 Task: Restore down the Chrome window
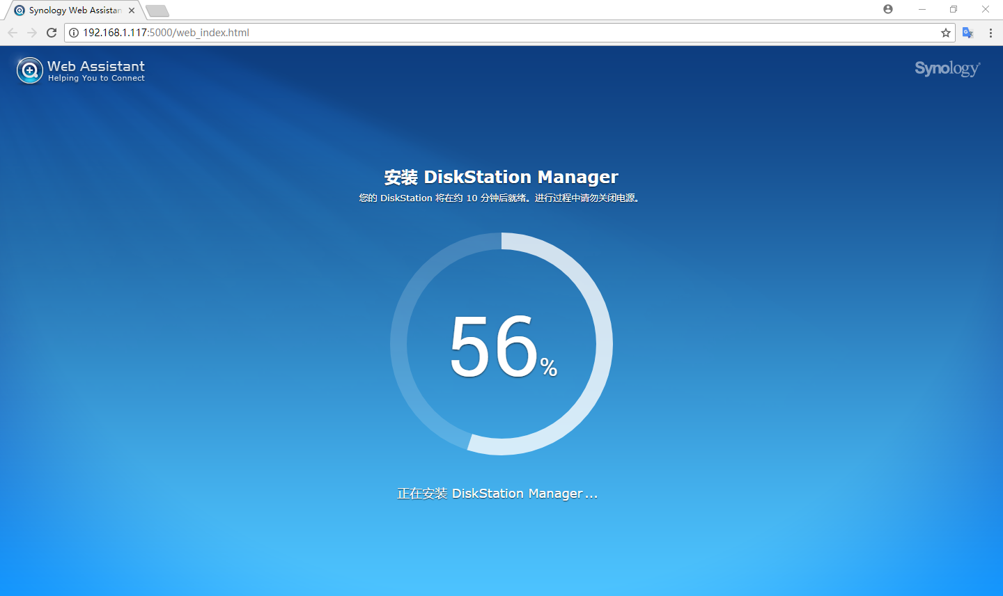pos(954,9)
